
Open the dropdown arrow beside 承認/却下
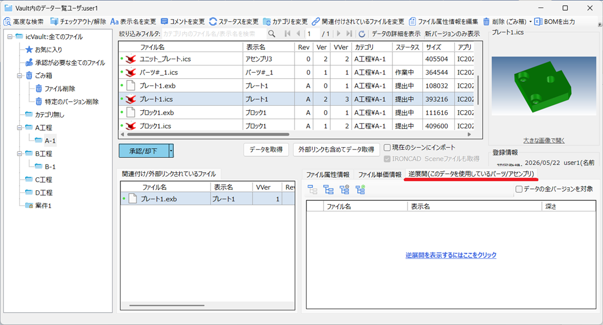point(171,151)
